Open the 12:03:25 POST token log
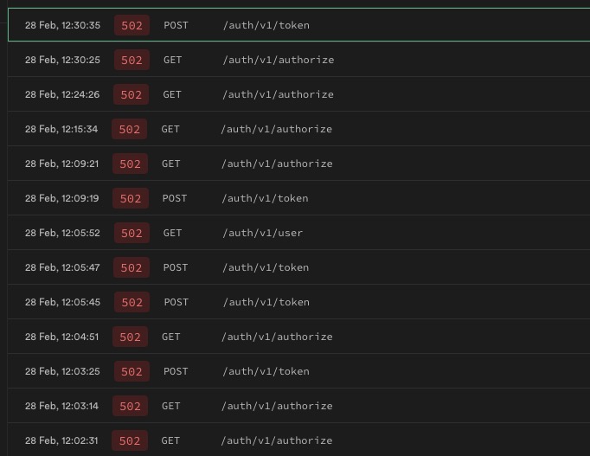 pyautogui.click(x=294, y=371)
